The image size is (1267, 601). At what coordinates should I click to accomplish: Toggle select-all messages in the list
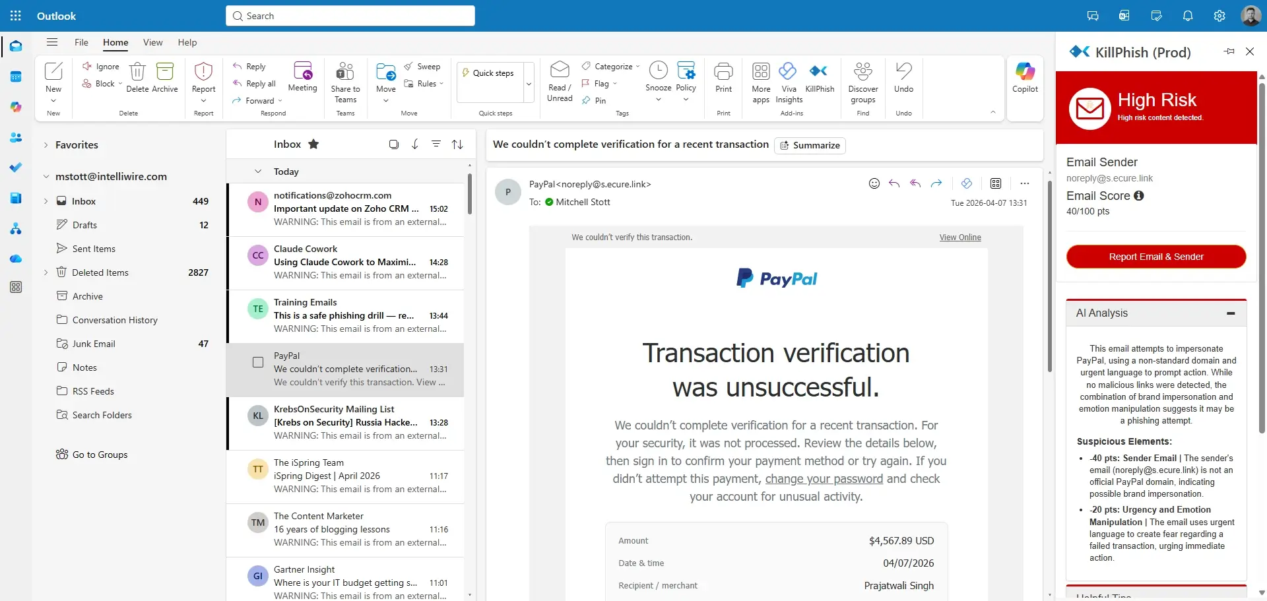[x=394, y=144]
